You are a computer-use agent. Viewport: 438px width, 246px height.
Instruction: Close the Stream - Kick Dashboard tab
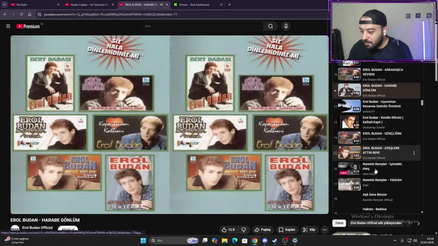pyautogui.click(x=221, y=5)
